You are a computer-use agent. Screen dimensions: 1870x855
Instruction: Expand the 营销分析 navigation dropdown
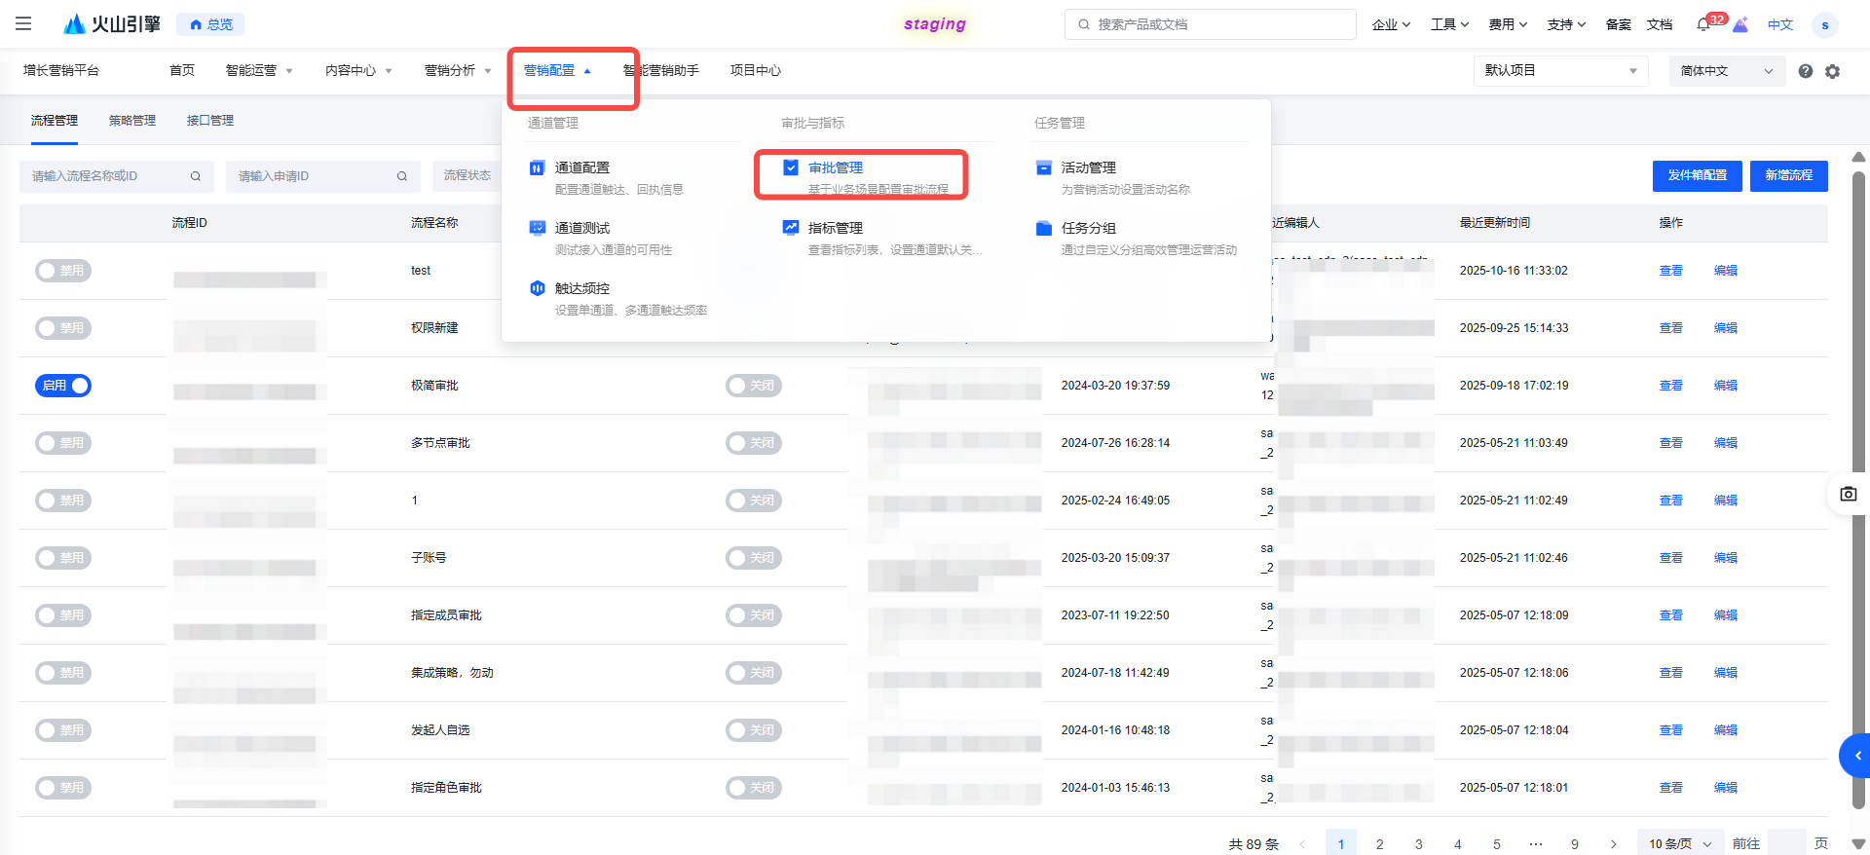[x=458, y=70]
